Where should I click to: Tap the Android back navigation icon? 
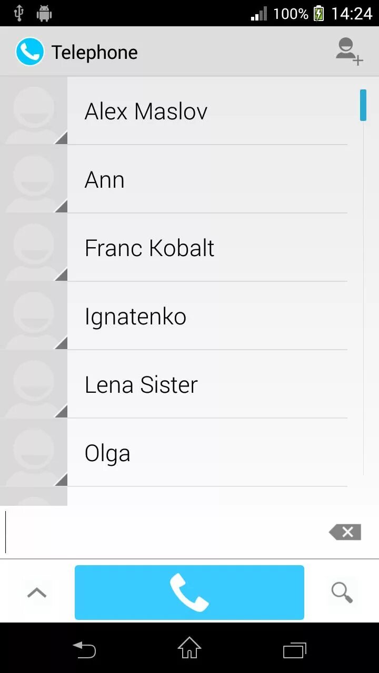point(84,650)
